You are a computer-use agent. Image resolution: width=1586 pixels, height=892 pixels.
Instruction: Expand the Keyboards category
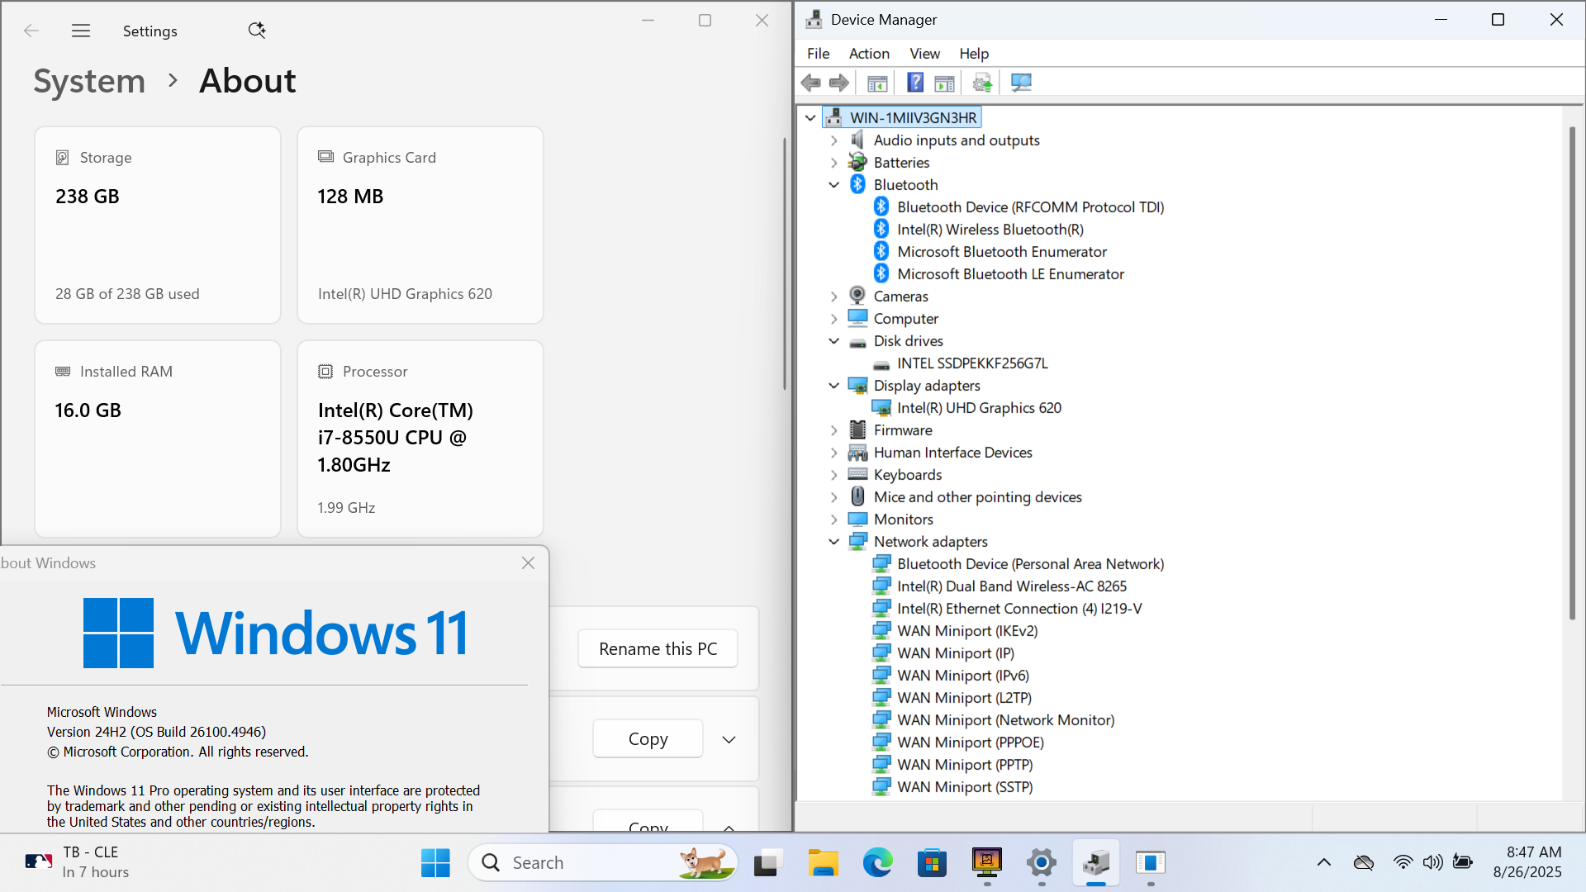pyautogui.click(x=833, y=475)
